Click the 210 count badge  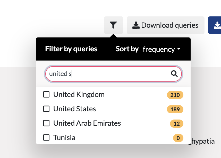coord(175,95)
